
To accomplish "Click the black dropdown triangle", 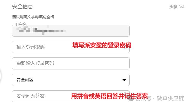I will click(124, 80).
